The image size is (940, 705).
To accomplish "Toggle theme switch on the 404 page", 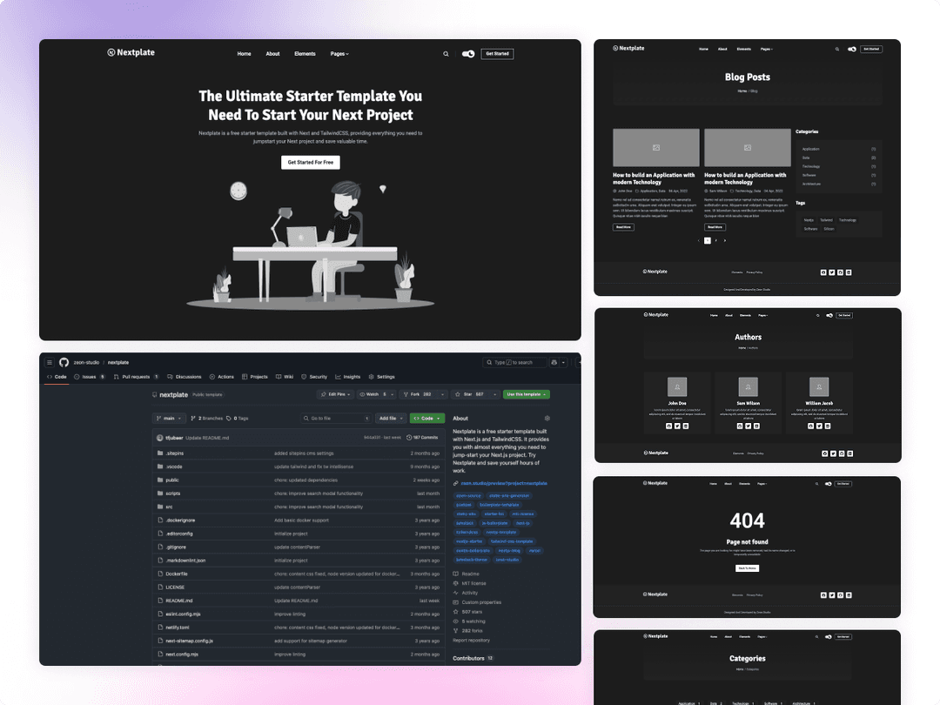I will click(829, 484).
